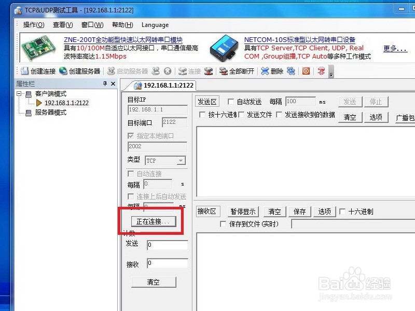Image resolution: width=415 pixels, height=311 pixels.
Task: Click inside the send text area
Action: click(x=306, y=162)
